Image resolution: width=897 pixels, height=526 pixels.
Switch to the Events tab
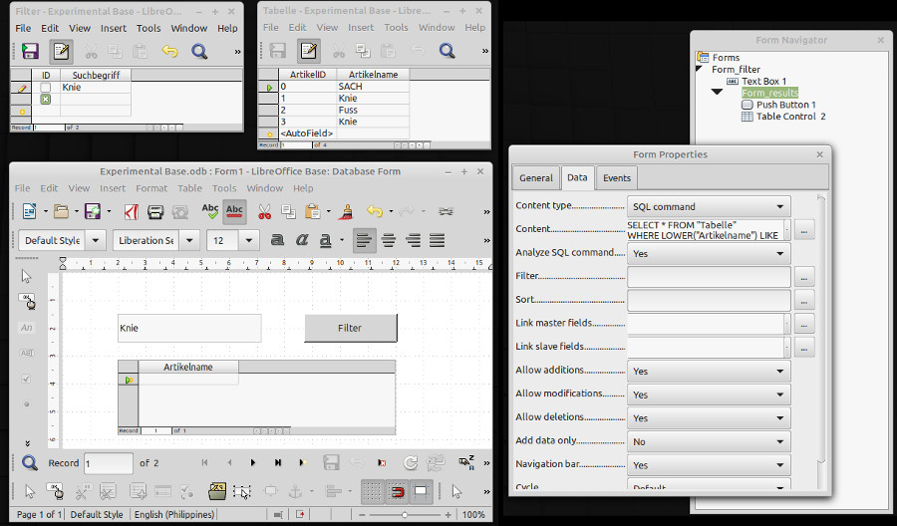(x=617, y=177)
